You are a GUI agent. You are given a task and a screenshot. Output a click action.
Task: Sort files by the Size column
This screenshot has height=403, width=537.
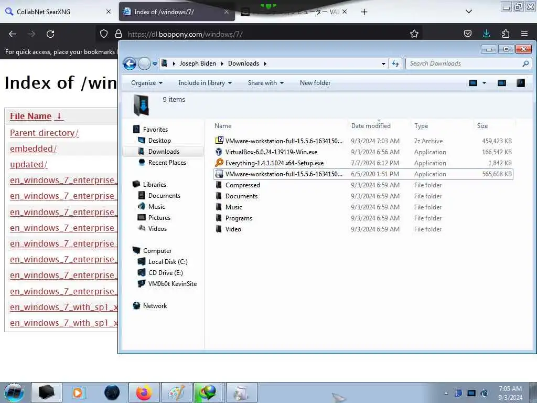coord(482,126)
